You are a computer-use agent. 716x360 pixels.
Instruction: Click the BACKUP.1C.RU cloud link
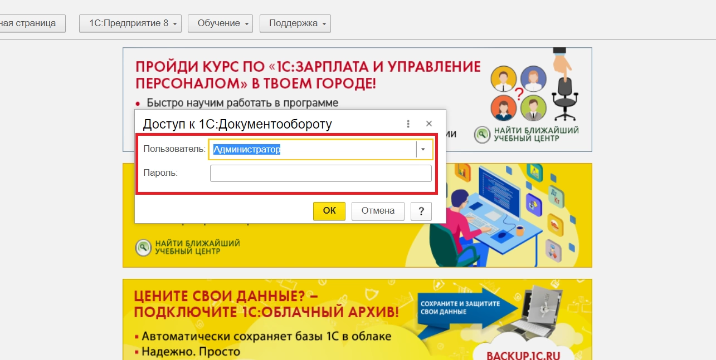(523, 354)
